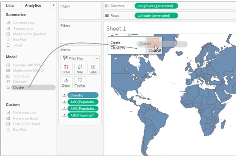Image resolution: width=236 pixels, height=158 pixels.
Task: Click the Forecast icon
Action: click(x=8, y=82)
